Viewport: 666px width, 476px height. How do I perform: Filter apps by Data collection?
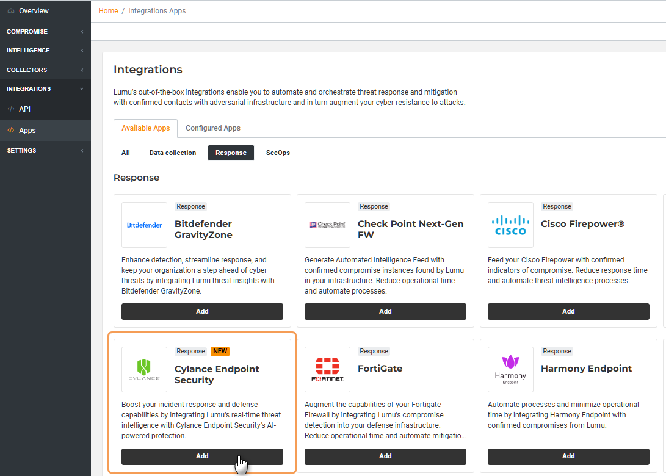(x=173, y=153)
